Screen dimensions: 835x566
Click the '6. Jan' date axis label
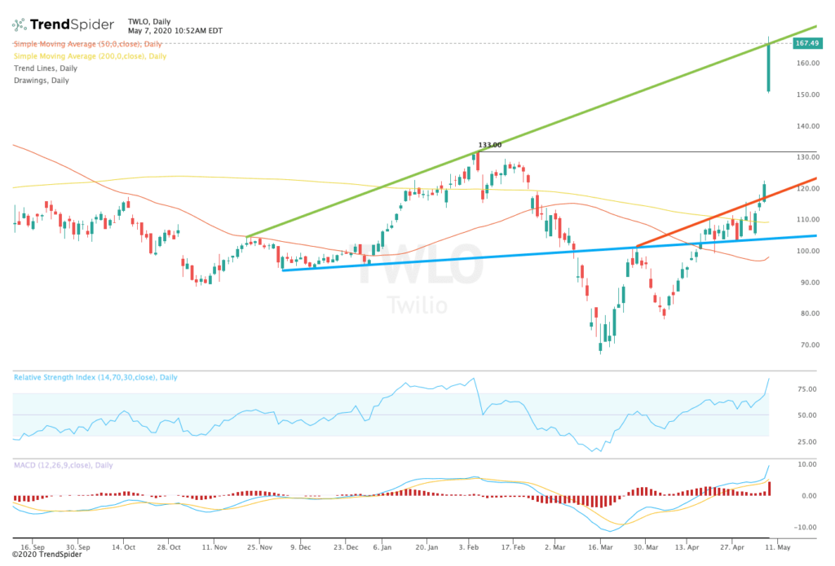click(382, 546)
